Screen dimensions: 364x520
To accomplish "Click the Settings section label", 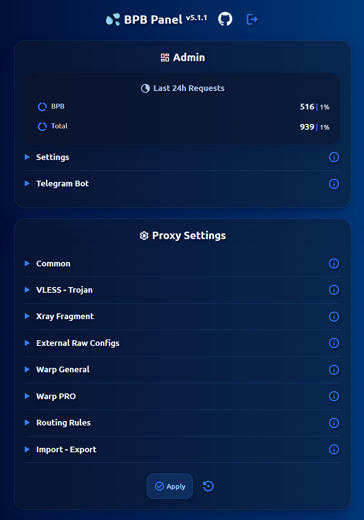I will point(53,157).
